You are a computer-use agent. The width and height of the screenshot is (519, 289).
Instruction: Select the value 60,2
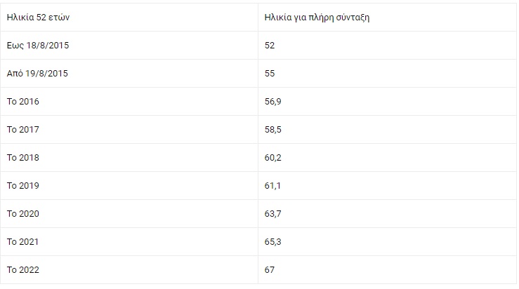click(273, 158)
